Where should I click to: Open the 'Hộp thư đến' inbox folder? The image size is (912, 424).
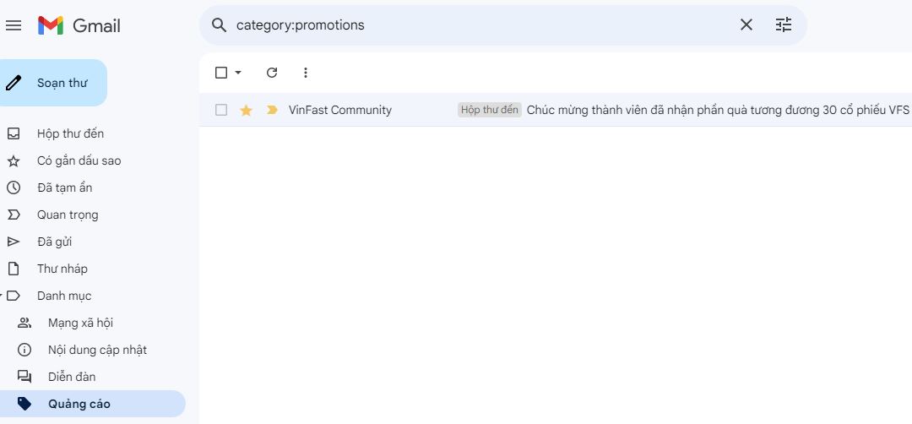coord(70,133)
